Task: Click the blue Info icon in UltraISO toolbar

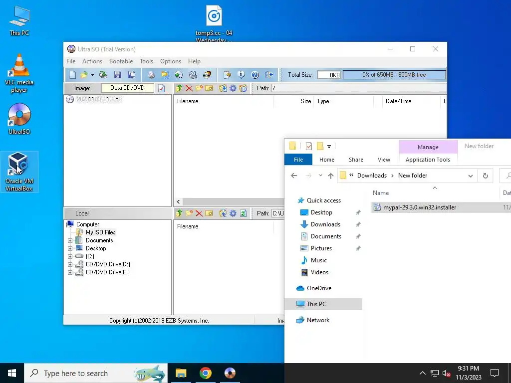Action: click(x=241, y=75)
